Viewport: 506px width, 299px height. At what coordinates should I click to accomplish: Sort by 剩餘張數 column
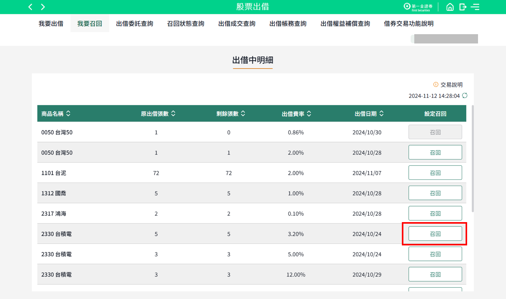pos(243,114)
